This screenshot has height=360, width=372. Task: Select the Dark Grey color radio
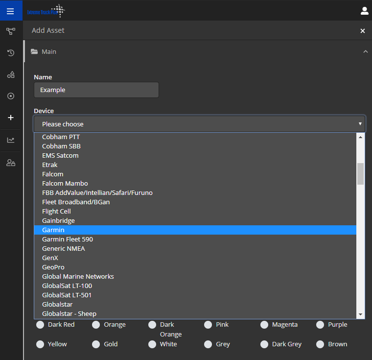pyautogui.click(x=264, y=344)
